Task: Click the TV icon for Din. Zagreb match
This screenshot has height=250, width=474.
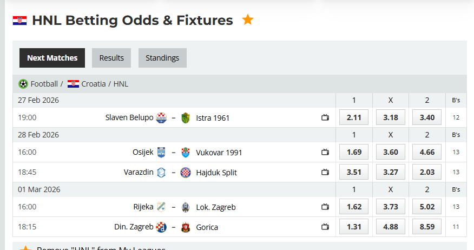Action: [325, 227]
